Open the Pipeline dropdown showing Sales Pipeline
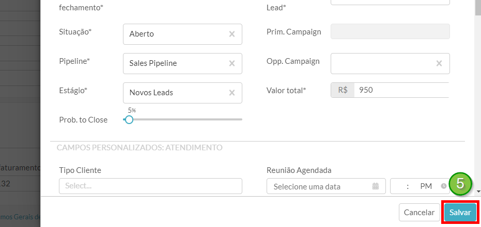The height and width of the screenshot is (227, 481). pyautogui.click(x=182, y=63)
